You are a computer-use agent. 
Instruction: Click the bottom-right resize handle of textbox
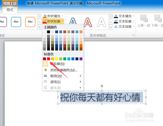[x=146, y=104]
